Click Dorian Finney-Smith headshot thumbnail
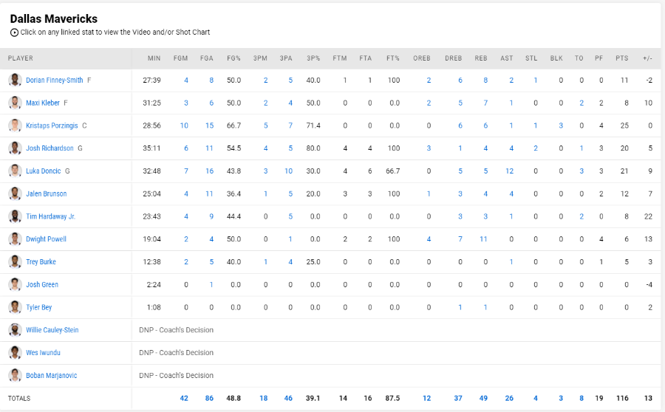 tap(16, 80)
